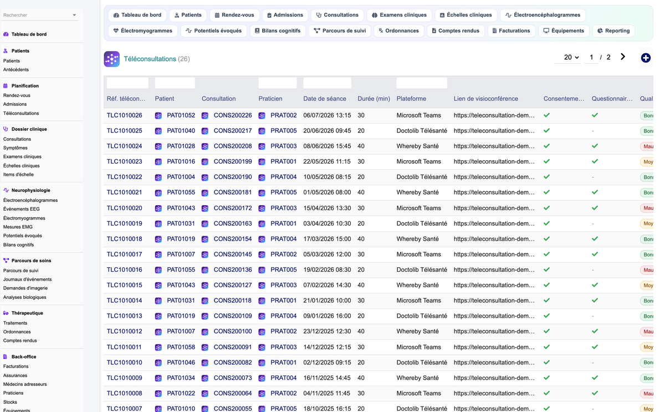Viewport: 665px width, 412px height.
Task: Open Téléconsultations in sidebar
Action: [21, 113]
